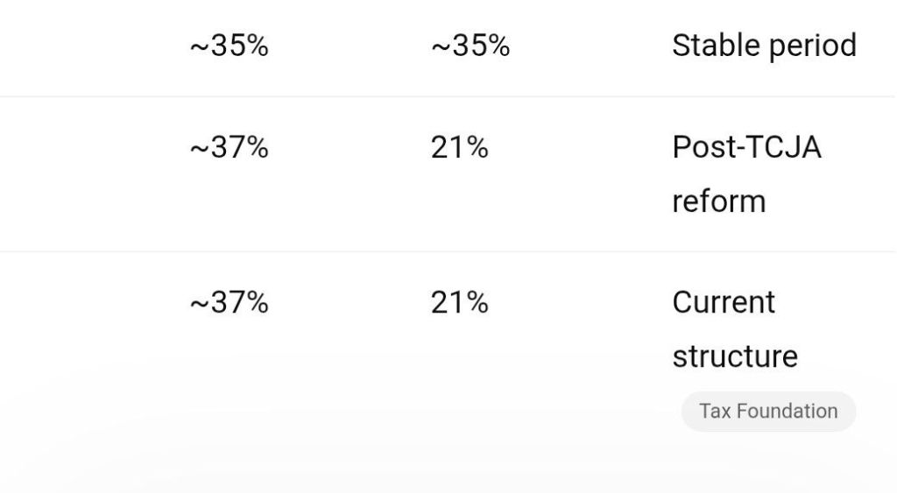Click the word "Foundation" in the source chip
897x493 pixels.
tap(788, 412)
